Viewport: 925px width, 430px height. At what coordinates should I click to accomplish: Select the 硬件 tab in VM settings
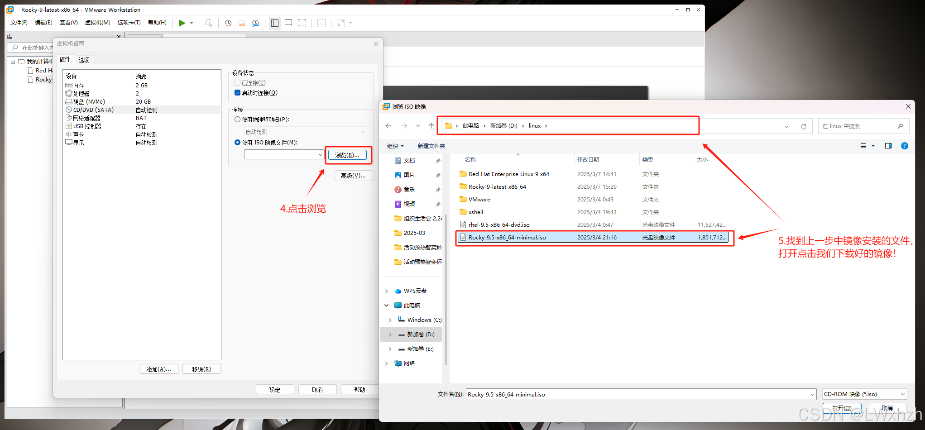tap(65, 59)
